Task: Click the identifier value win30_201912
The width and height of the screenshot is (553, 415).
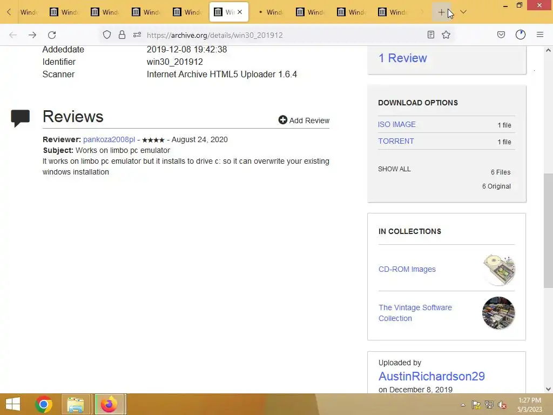Action: click(174, 62)
